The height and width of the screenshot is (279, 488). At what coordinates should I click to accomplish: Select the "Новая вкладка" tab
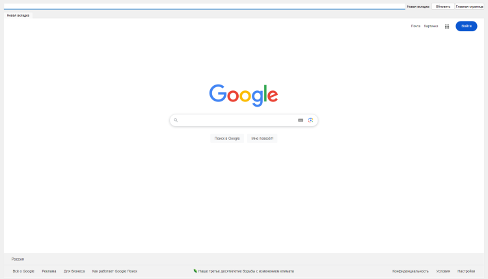click(x=18, y=14)
